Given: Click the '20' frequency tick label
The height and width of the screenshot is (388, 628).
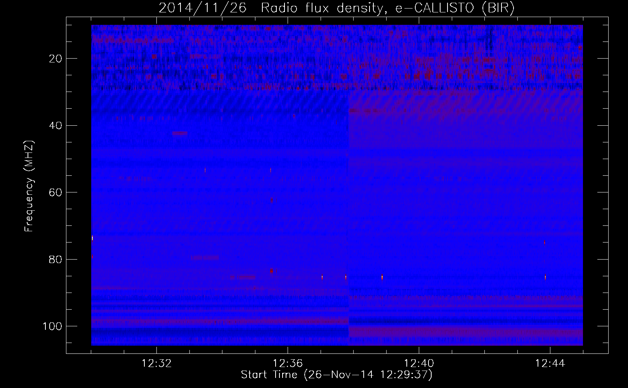Looking at the screenshot, I should click(x=56, y=59).
